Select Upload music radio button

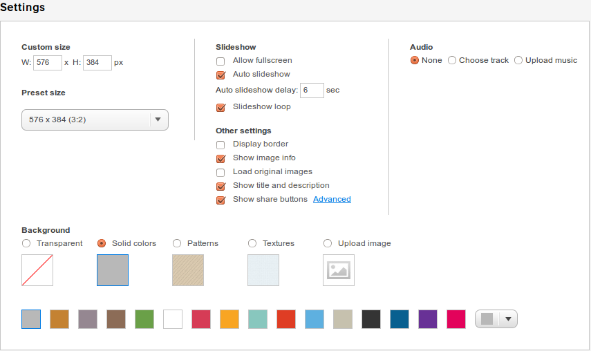pyautogui.click(x=518, y=60)
